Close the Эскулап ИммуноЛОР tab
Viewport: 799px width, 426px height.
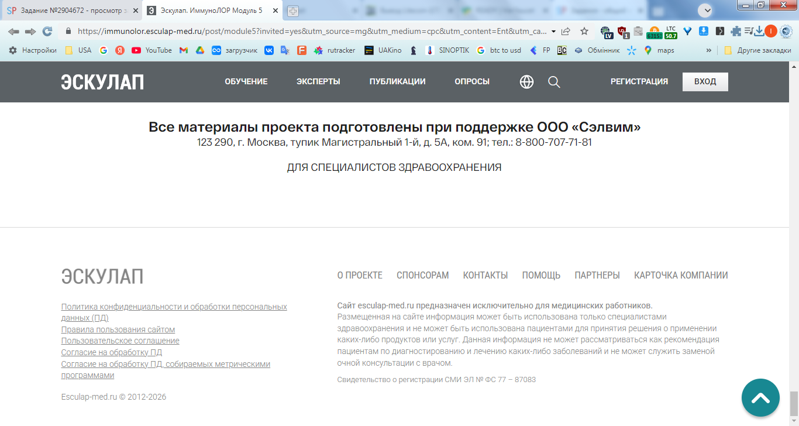275,11
